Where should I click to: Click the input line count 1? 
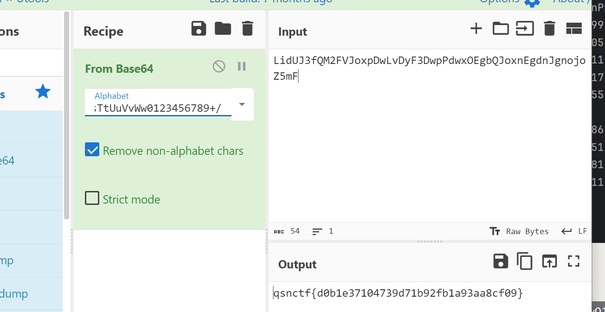coord(323,231)
